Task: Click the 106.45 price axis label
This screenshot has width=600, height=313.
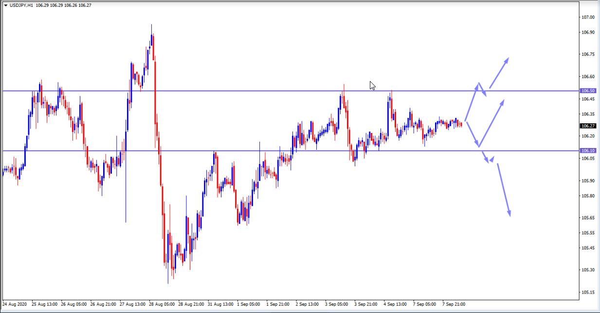Action: click(x=588, y=99)
